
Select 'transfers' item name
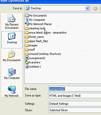(x=35, y=62)
